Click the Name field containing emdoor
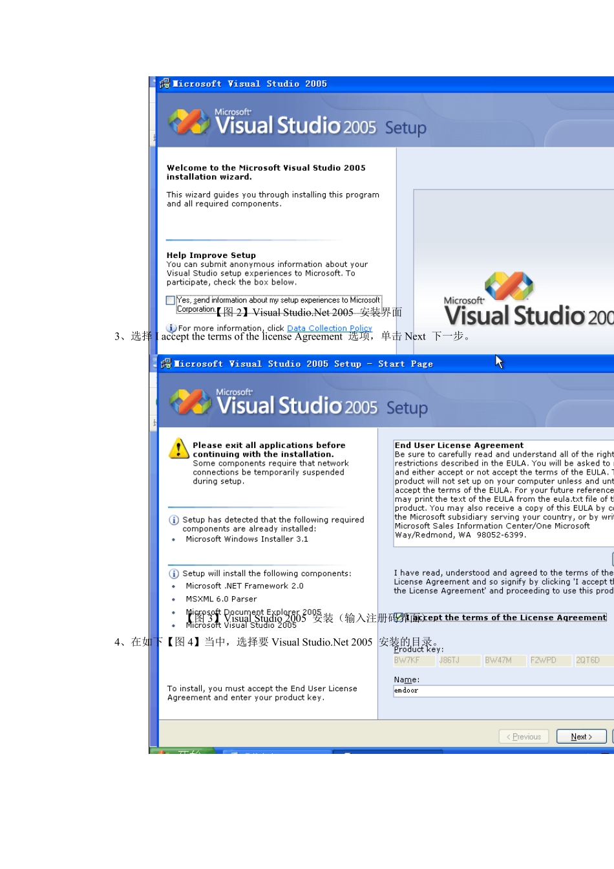The image size is (614, 869). pos(503,691)
